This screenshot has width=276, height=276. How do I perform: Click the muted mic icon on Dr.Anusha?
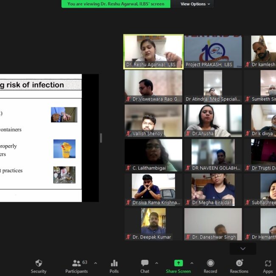coord(188,133)
